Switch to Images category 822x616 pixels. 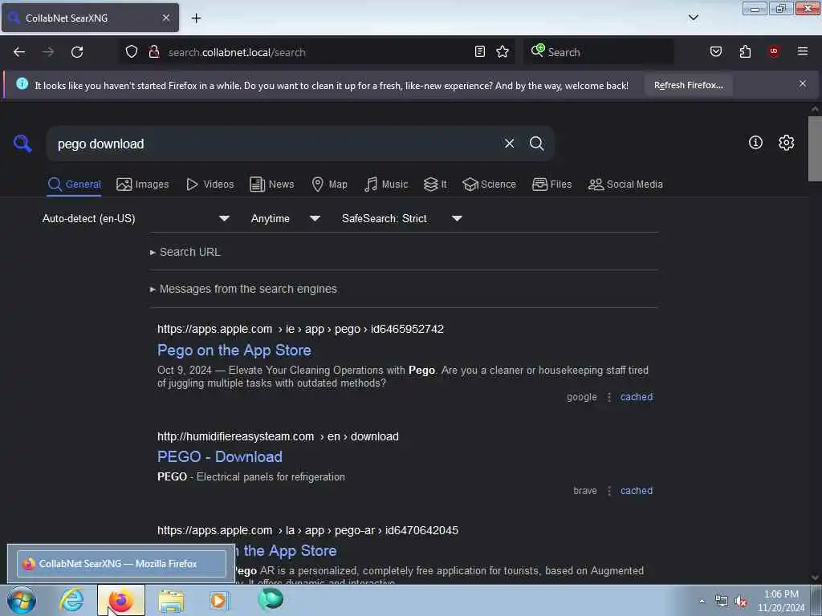(x=143, y=184)
